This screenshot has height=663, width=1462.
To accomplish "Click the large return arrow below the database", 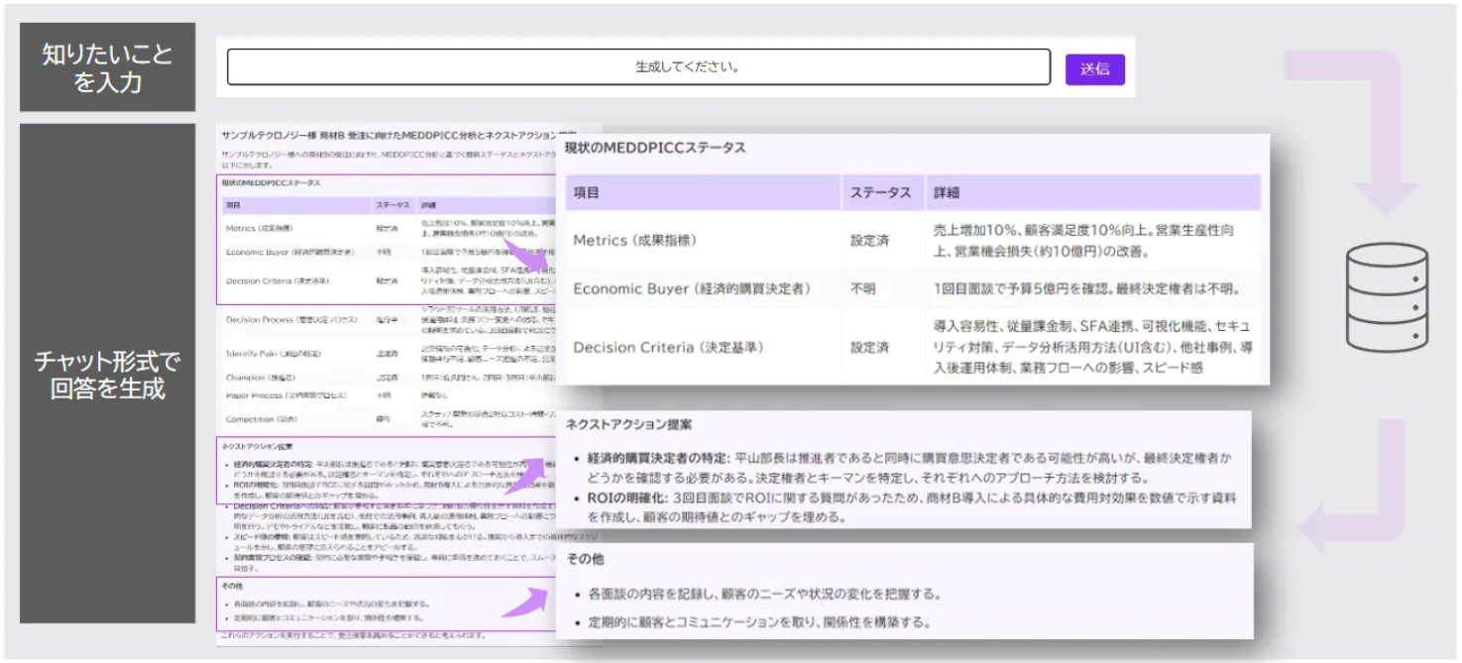I will 1359,485.
